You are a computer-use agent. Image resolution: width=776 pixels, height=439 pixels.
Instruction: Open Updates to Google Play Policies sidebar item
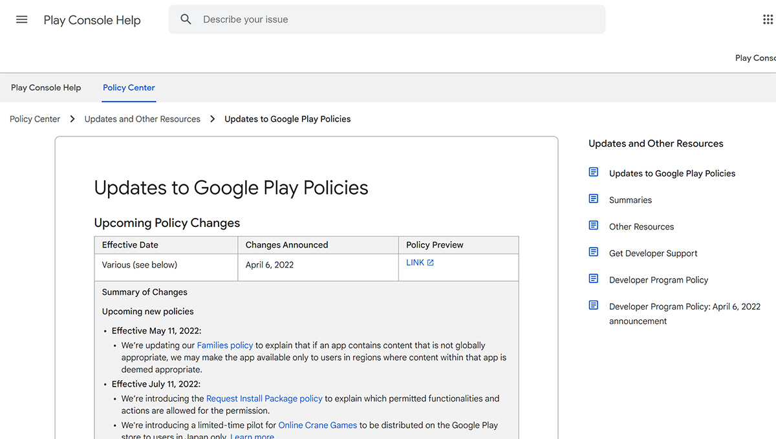(x=672, y=173)
